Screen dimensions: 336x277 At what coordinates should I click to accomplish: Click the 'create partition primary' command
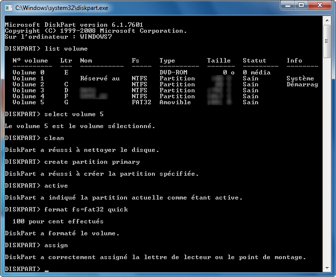[92, 162]
